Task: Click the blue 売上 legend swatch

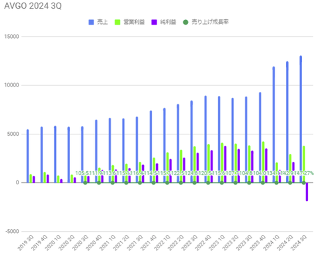Action: 91,22
